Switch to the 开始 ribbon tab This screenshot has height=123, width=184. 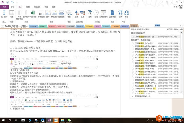[x=13, y=7]
